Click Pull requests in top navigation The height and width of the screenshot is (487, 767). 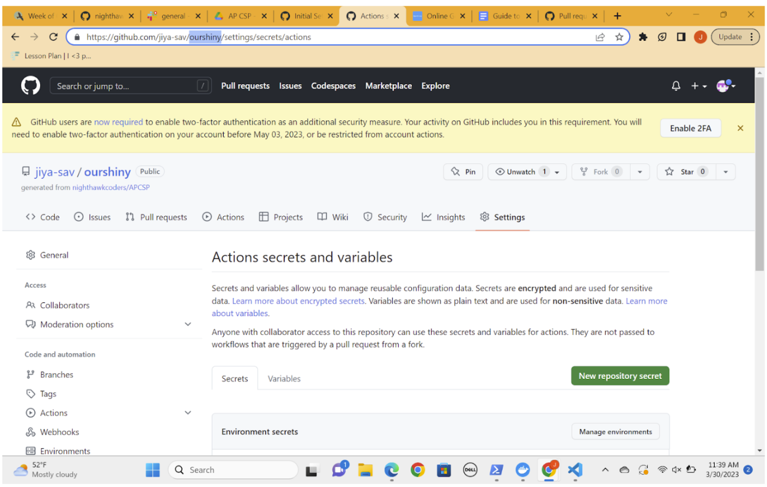point(245,86)
